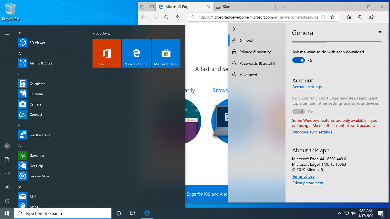Click the Add notes pen icon

click(360, 17)
